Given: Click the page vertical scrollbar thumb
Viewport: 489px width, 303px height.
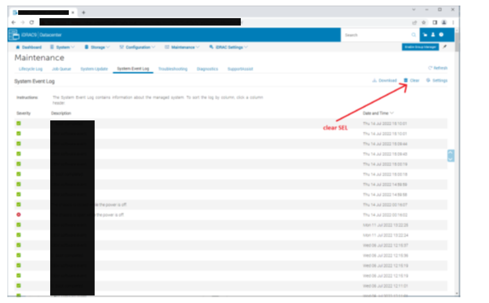Looking at the screenshot, I should click(457, 42).
